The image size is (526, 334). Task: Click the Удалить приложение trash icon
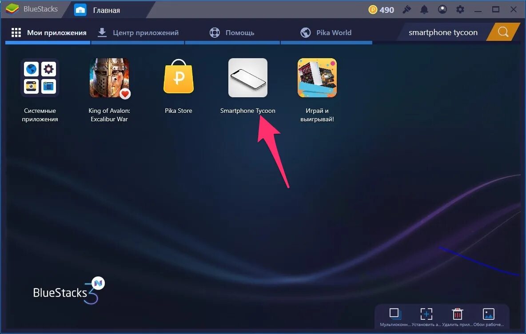(457, 314)
